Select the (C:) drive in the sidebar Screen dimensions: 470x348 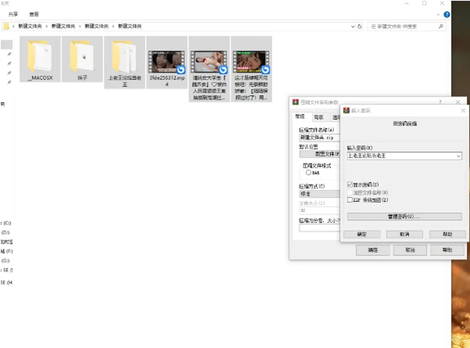pos(6,223)
